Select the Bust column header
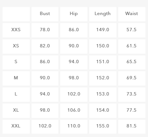Viewport: 148px width, 137px height. [45, 14]
